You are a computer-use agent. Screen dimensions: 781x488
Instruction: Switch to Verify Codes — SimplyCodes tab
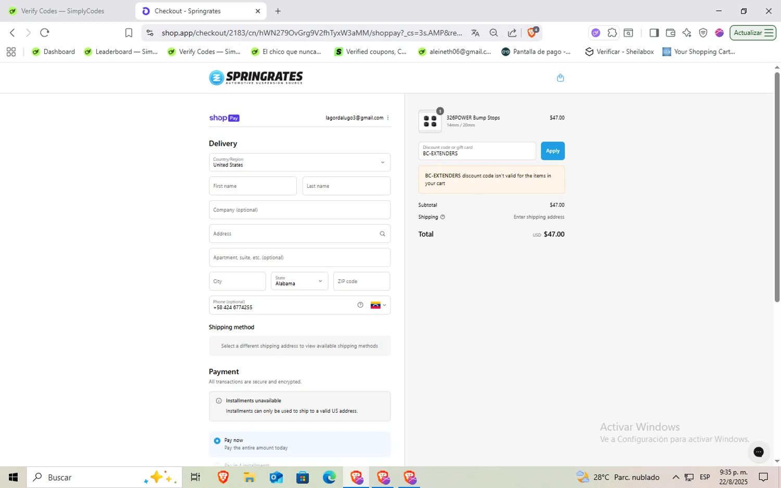pyautogui.click(x=63, y=11)
